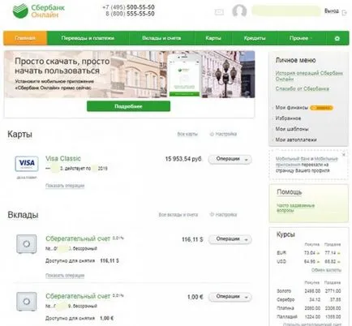Viewport: 352px width, 326px height.
Task: Open Мои шаблоны in personal menu
Action: point(292,129)
